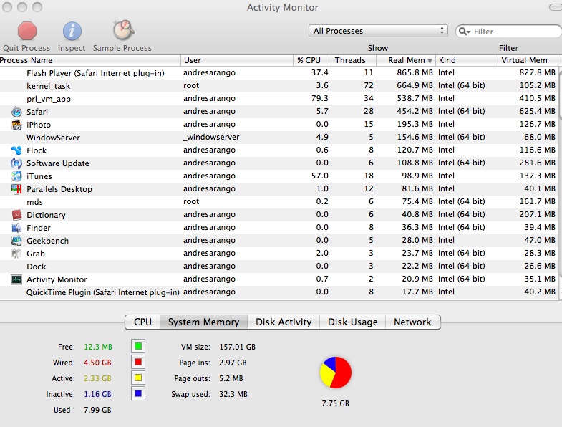562x427 pixels.
Task: Click the Active 2.33 GB value
Action: pos(97,378)
